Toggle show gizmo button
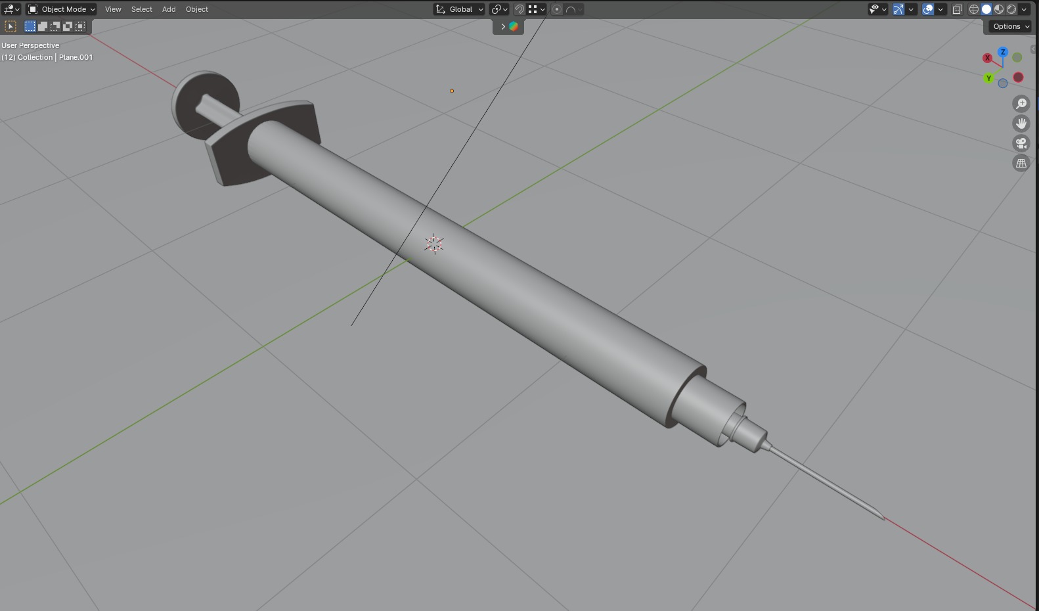 [898, 9]
